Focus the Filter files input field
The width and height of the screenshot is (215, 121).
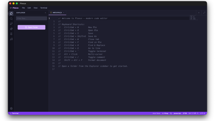pyautogui.click(x=31, y=18)
